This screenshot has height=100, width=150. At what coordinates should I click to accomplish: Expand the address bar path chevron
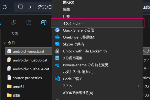(x=30, y=7)
